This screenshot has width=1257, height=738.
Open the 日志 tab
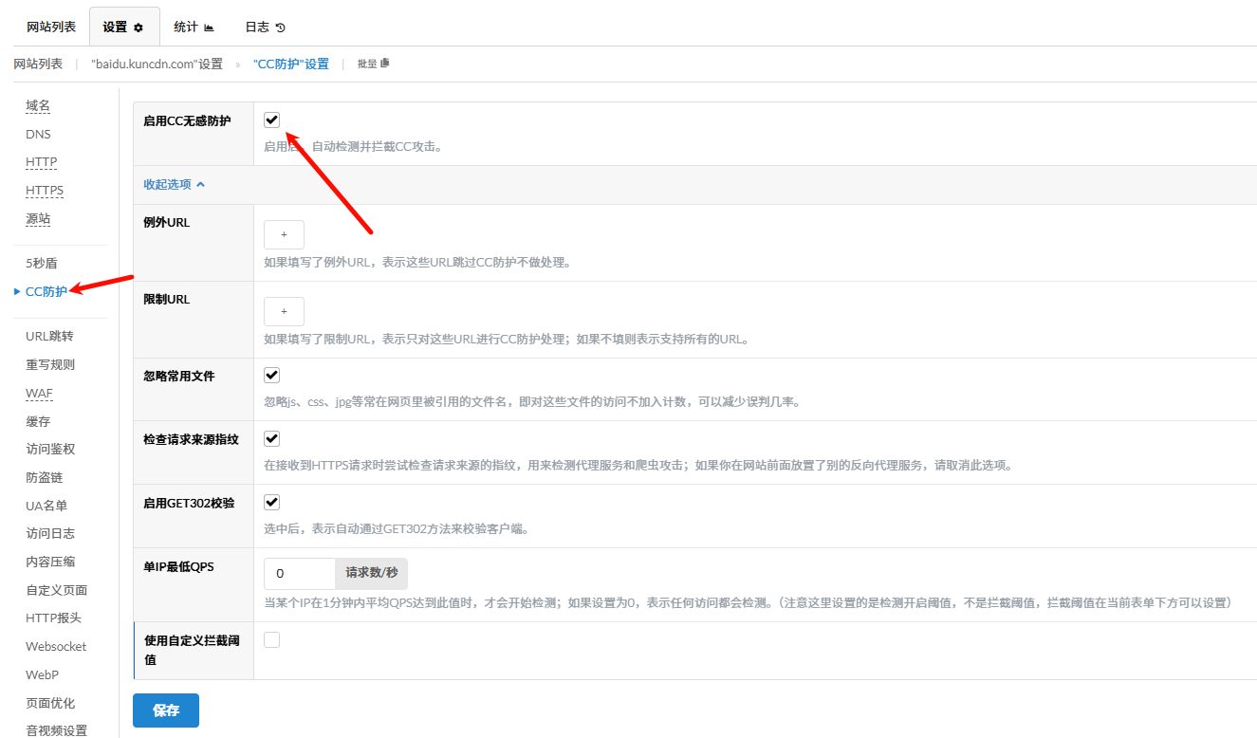point(265,27)
